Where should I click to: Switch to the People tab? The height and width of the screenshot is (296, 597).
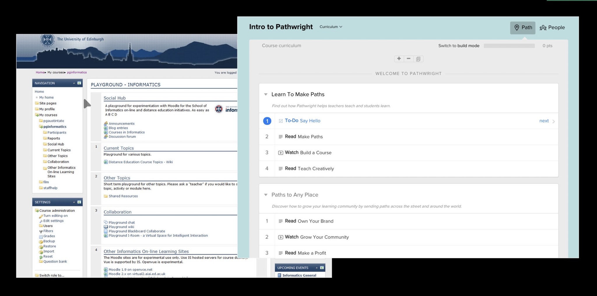pos(552,28)
